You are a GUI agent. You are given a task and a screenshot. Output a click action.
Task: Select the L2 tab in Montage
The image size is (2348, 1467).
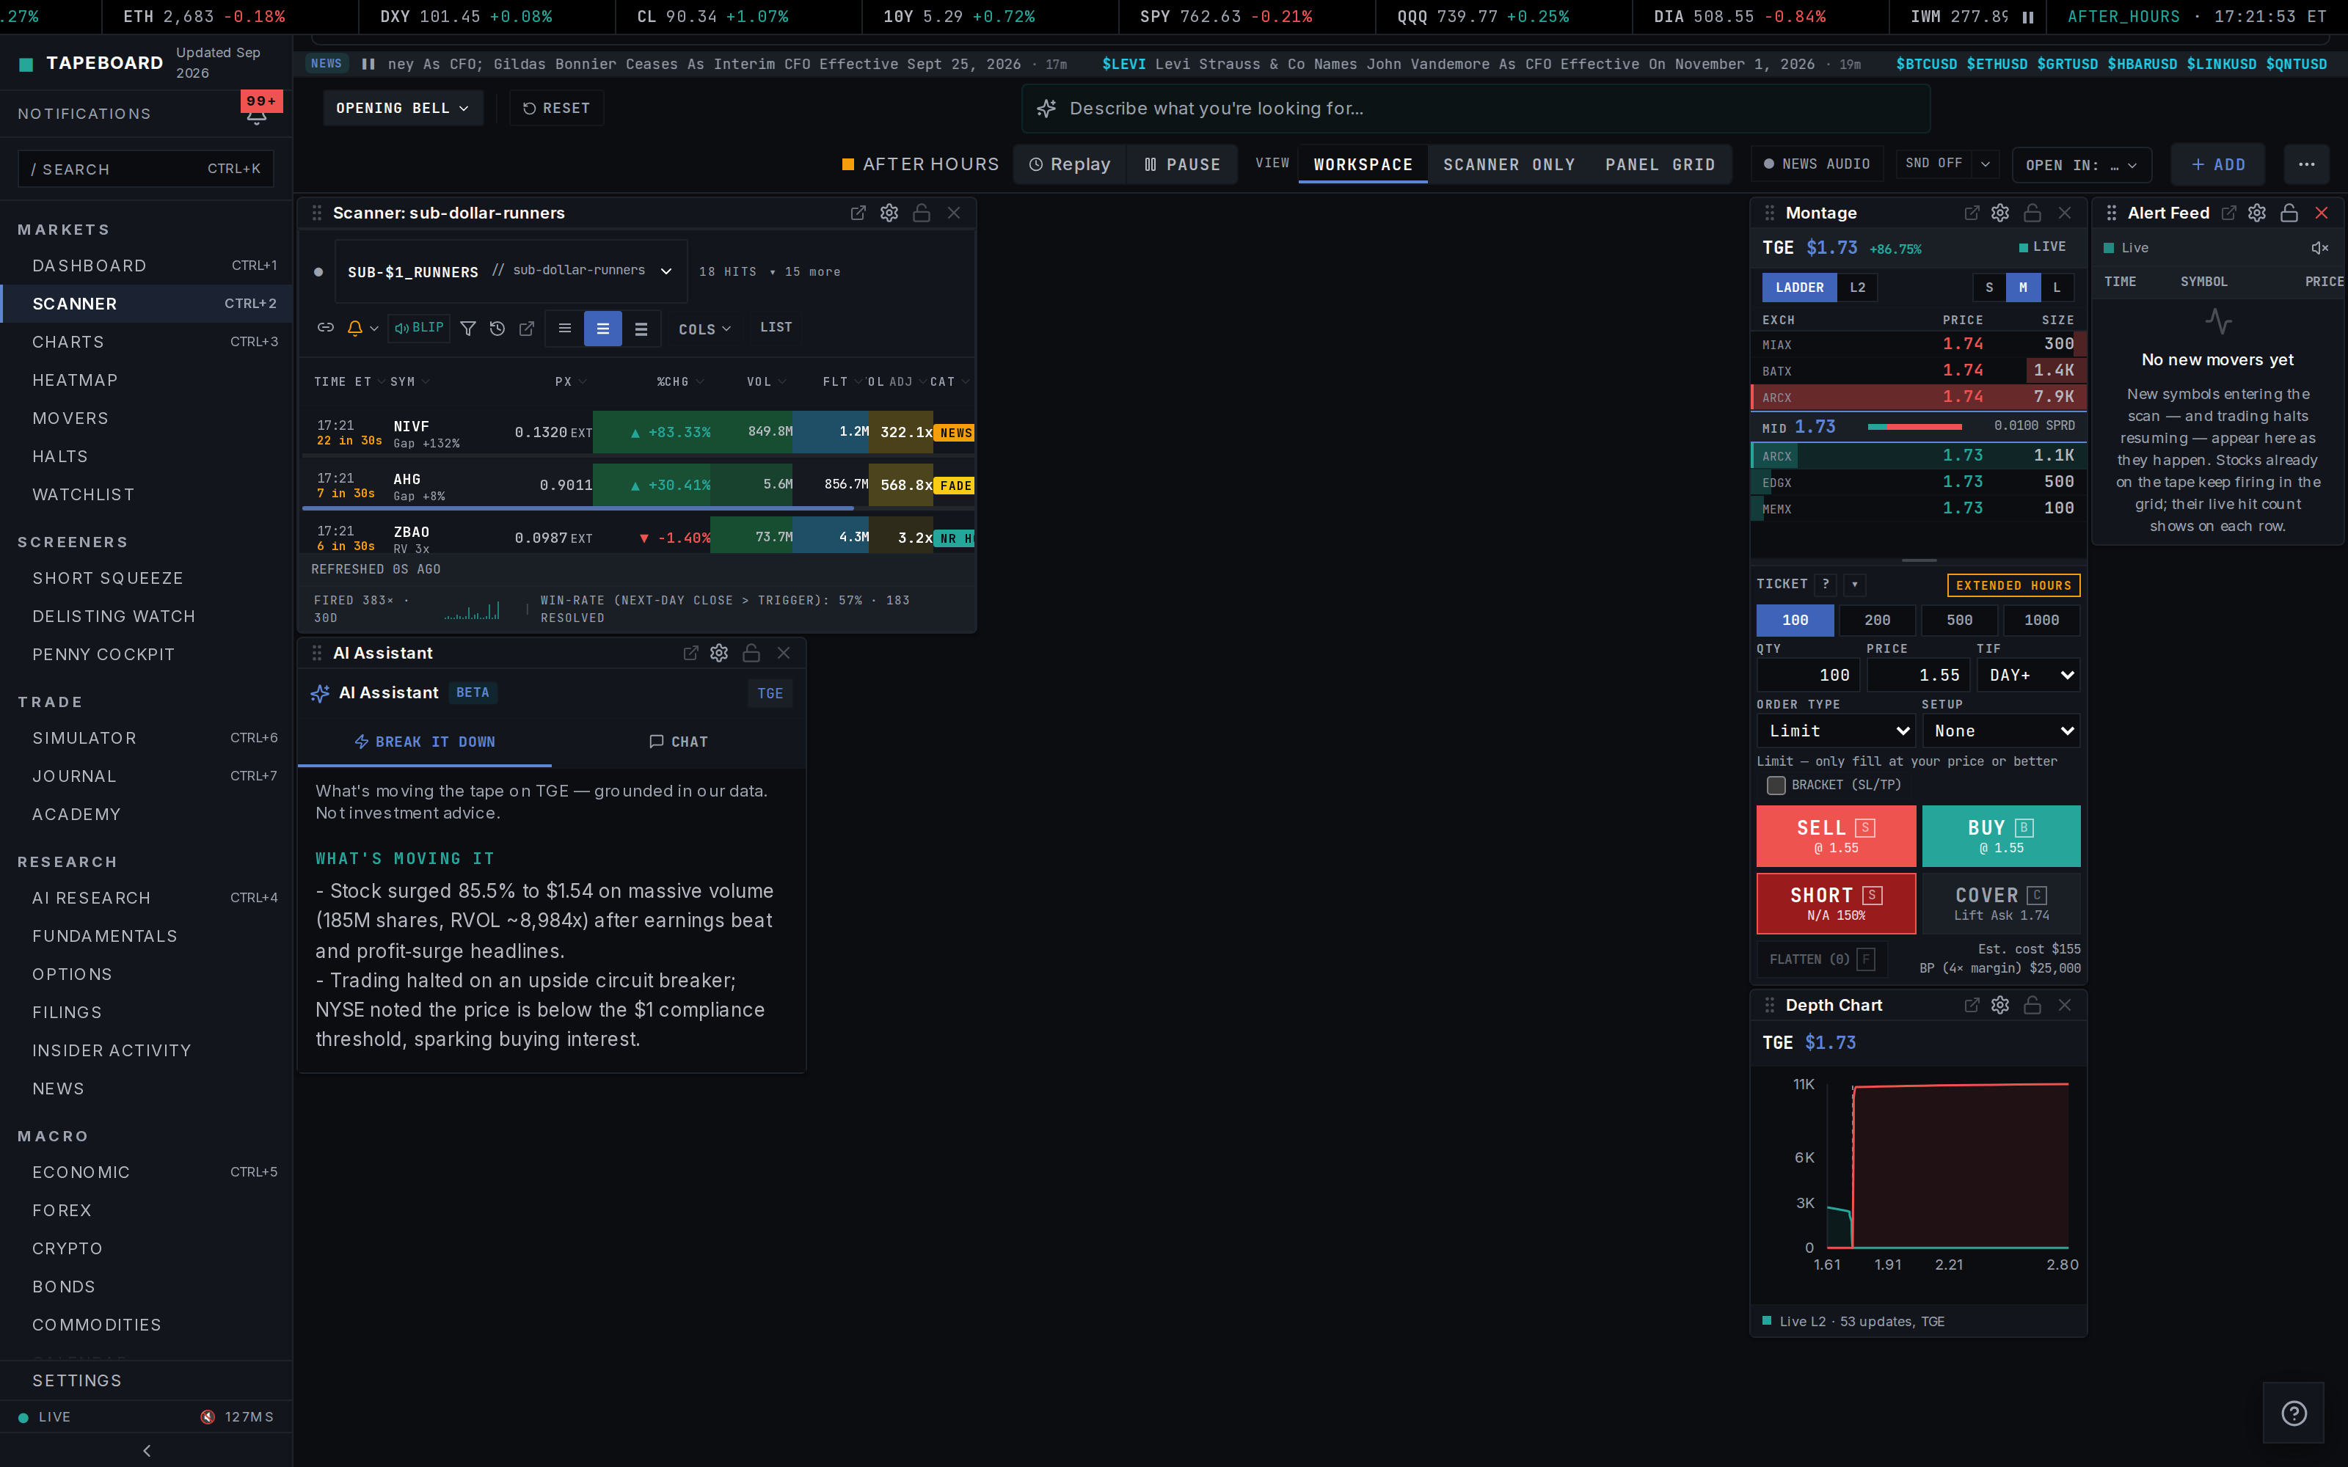[x=1857, y=288]
